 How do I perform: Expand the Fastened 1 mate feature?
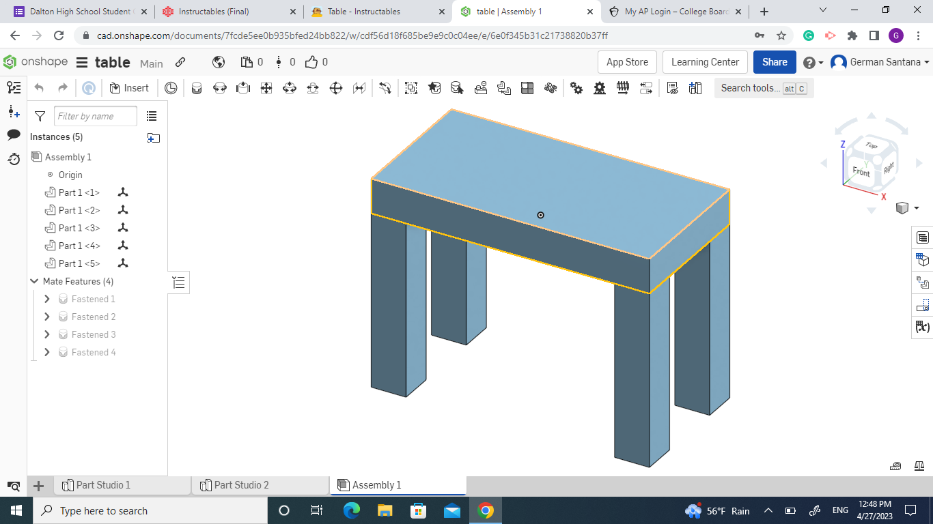pos(46,298)
